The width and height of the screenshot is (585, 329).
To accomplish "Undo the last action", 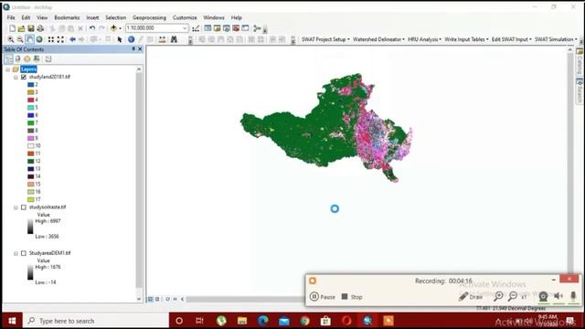I will (x=92, y=28).
